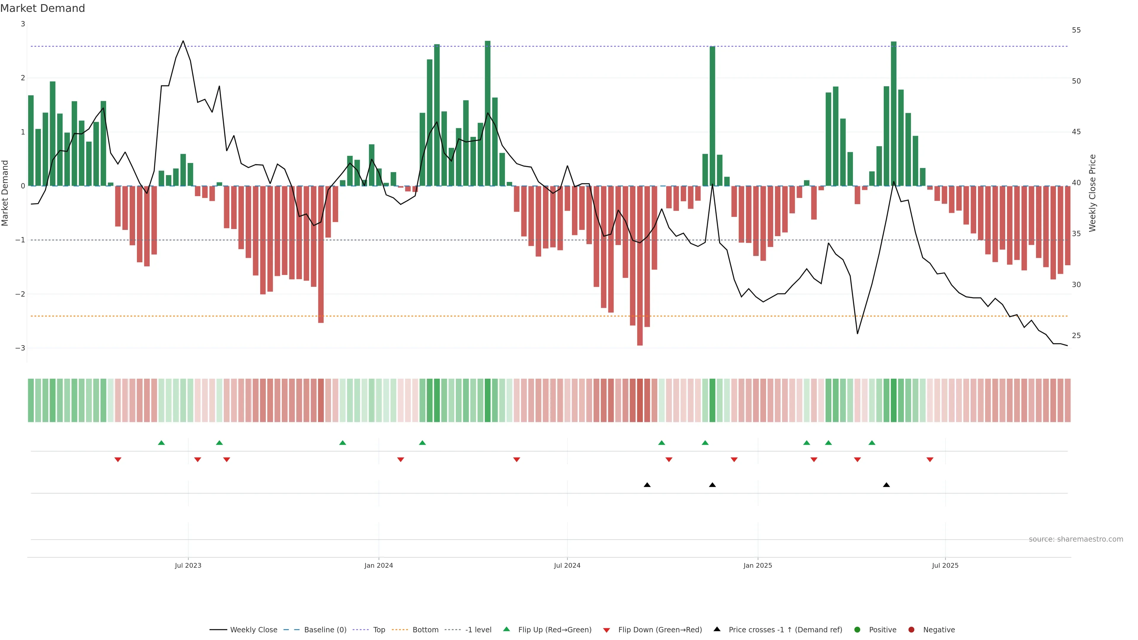This screenshot has height=640, width=1138.
Task: Click the green Positive legend dot
Action: [857, 629]
